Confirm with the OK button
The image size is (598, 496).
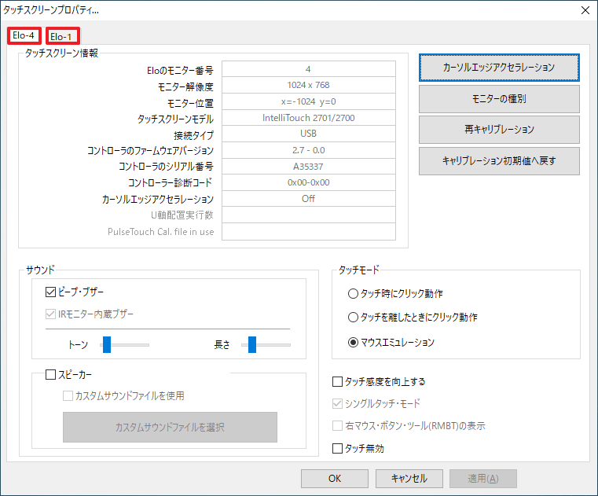(x=335, y=478)
